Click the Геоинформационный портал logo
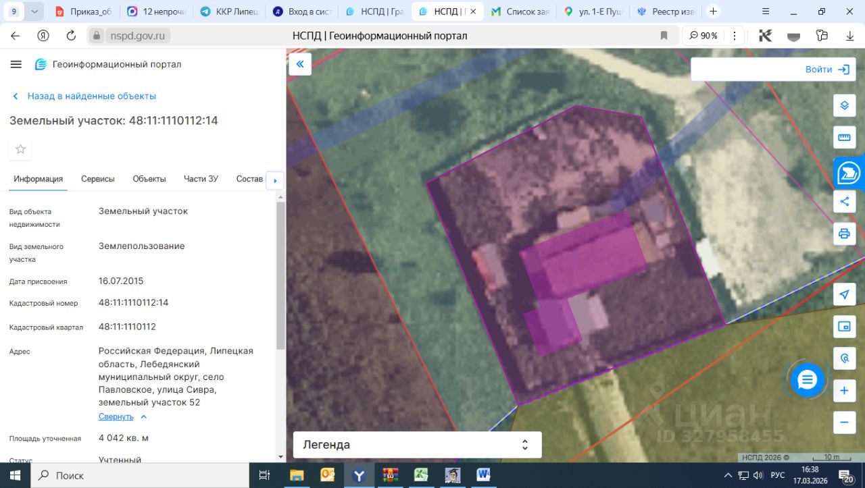Image resolution: width=865 pixels, height=488 pixels. 108,64
